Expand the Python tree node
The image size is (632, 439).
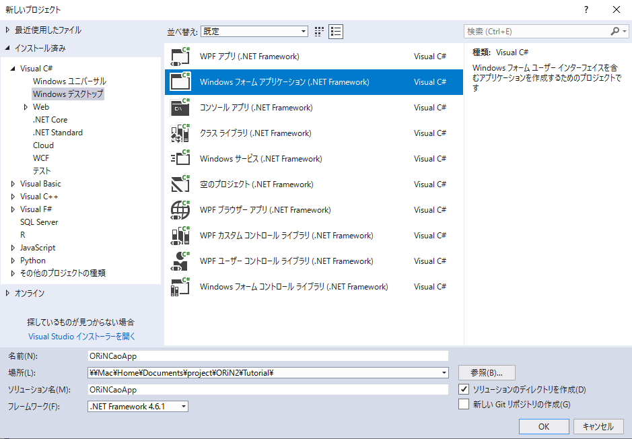13,261
